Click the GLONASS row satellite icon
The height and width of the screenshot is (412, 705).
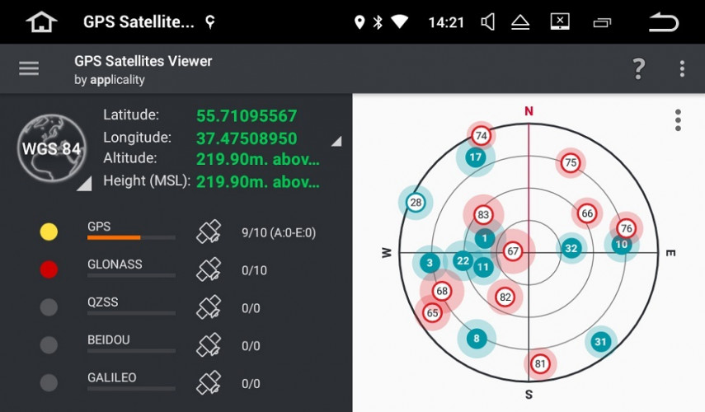coord(209,270)
